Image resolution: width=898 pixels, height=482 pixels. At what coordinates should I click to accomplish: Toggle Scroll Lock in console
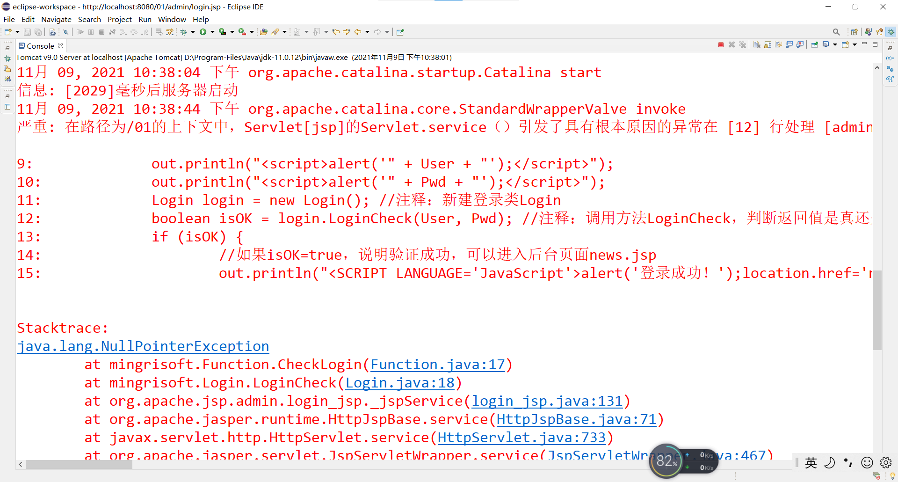click(768, 44)
